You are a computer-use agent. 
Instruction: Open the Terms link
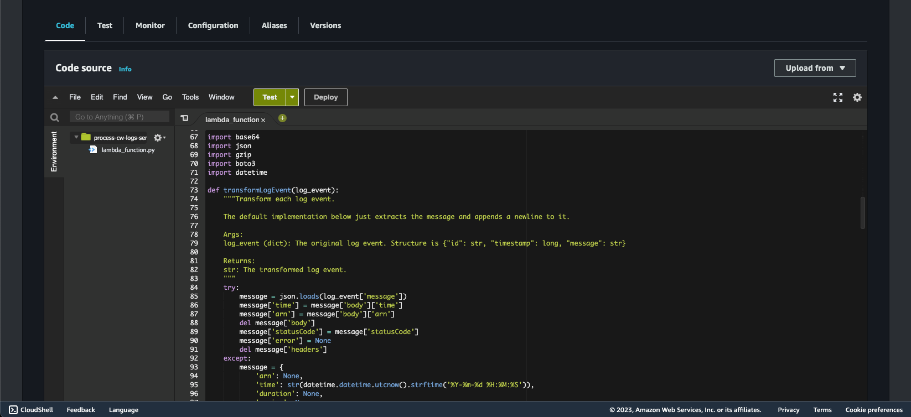822,410
